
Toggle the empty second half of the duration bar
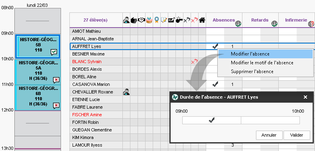pyautogui.click(x=270, y=120)
